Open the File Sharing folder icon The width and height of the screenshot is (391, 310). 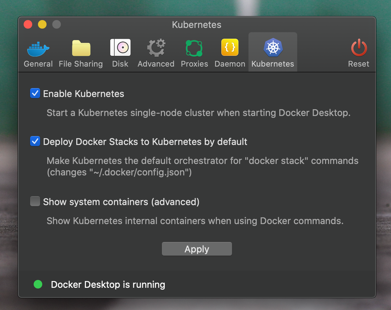81,48
